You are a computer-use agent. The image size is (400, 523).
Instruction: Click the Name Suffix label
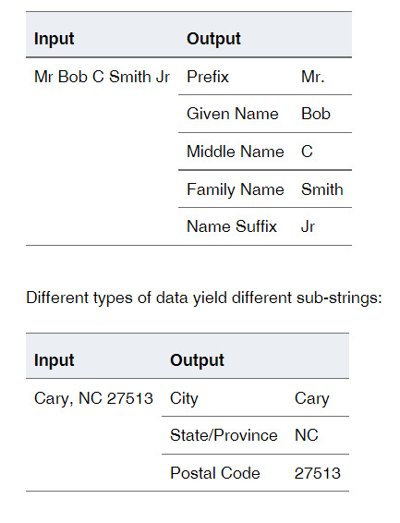click(232, 226)
